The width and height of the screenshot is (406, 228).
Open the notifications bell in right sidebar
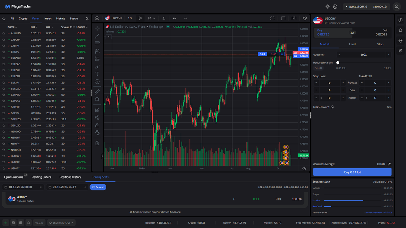tap(400, 30)
